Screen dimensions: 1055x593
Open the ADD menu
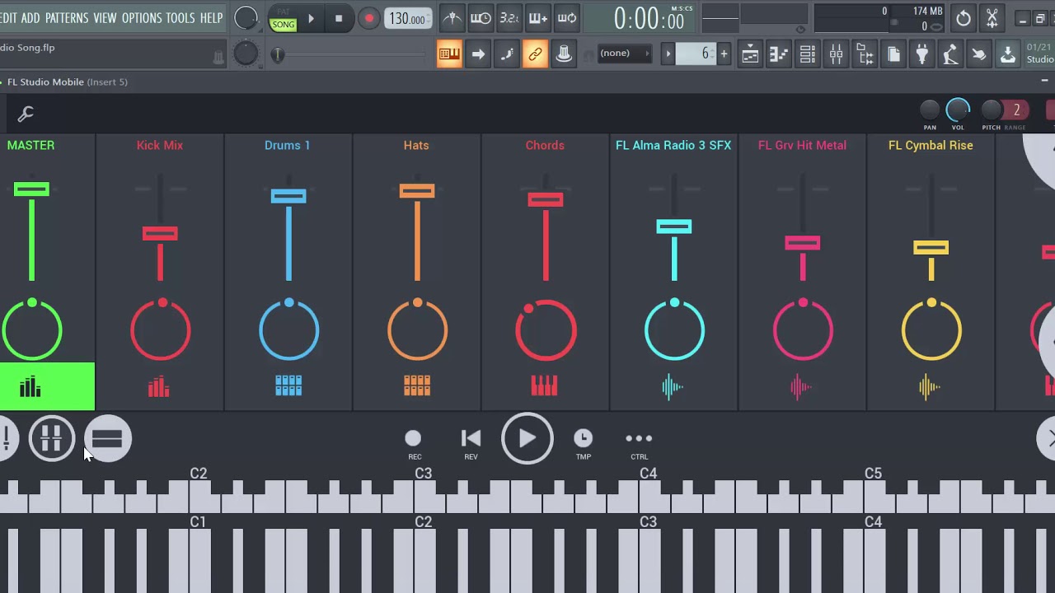30,18
